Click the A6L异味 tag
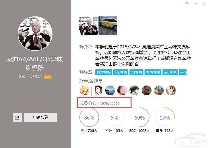The width and height of the screenshot is (208, 148). point(170,73)
